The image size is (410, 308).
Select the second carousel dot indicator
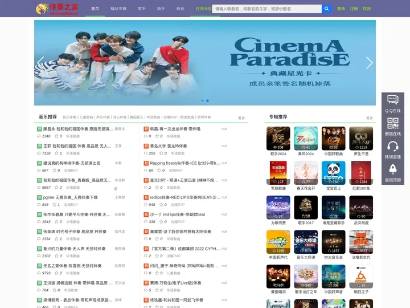pyautogui.click(x=208, y=100)
